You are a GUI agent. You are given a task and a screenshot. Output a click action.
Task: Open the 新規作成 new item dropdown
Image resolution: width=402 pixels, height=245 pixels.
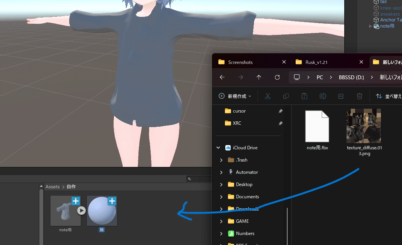[235, 96]
